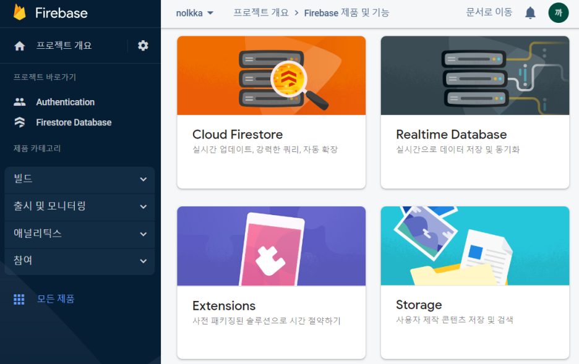Click the Authentication people icon
Screen dimensions: 579x364
20,102
